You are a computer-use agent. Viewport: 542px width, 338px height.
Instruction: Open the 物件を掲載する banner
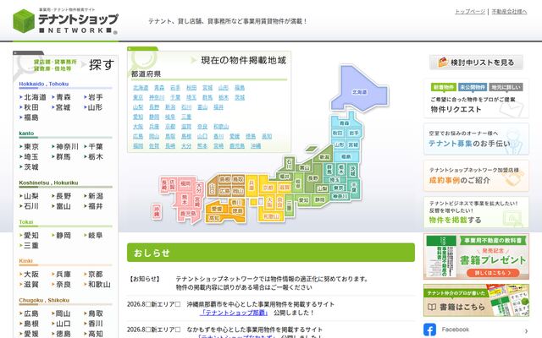click(x=476, y=212)
